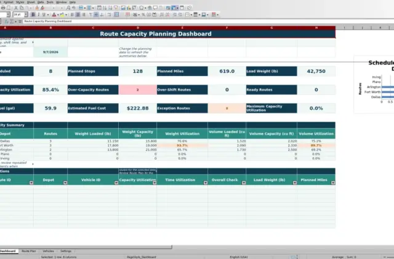Click the Cut scissors icon

pyautogui.click(x=16, y=8)
